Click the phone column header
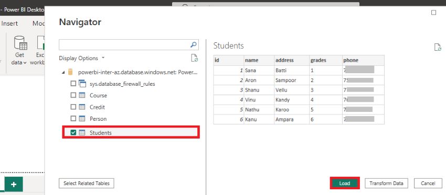Screen dimensions: 446x195 pos(363,60)
